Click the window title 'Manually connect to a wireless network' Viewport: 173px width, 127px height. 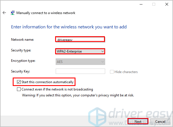pos(46,13)
